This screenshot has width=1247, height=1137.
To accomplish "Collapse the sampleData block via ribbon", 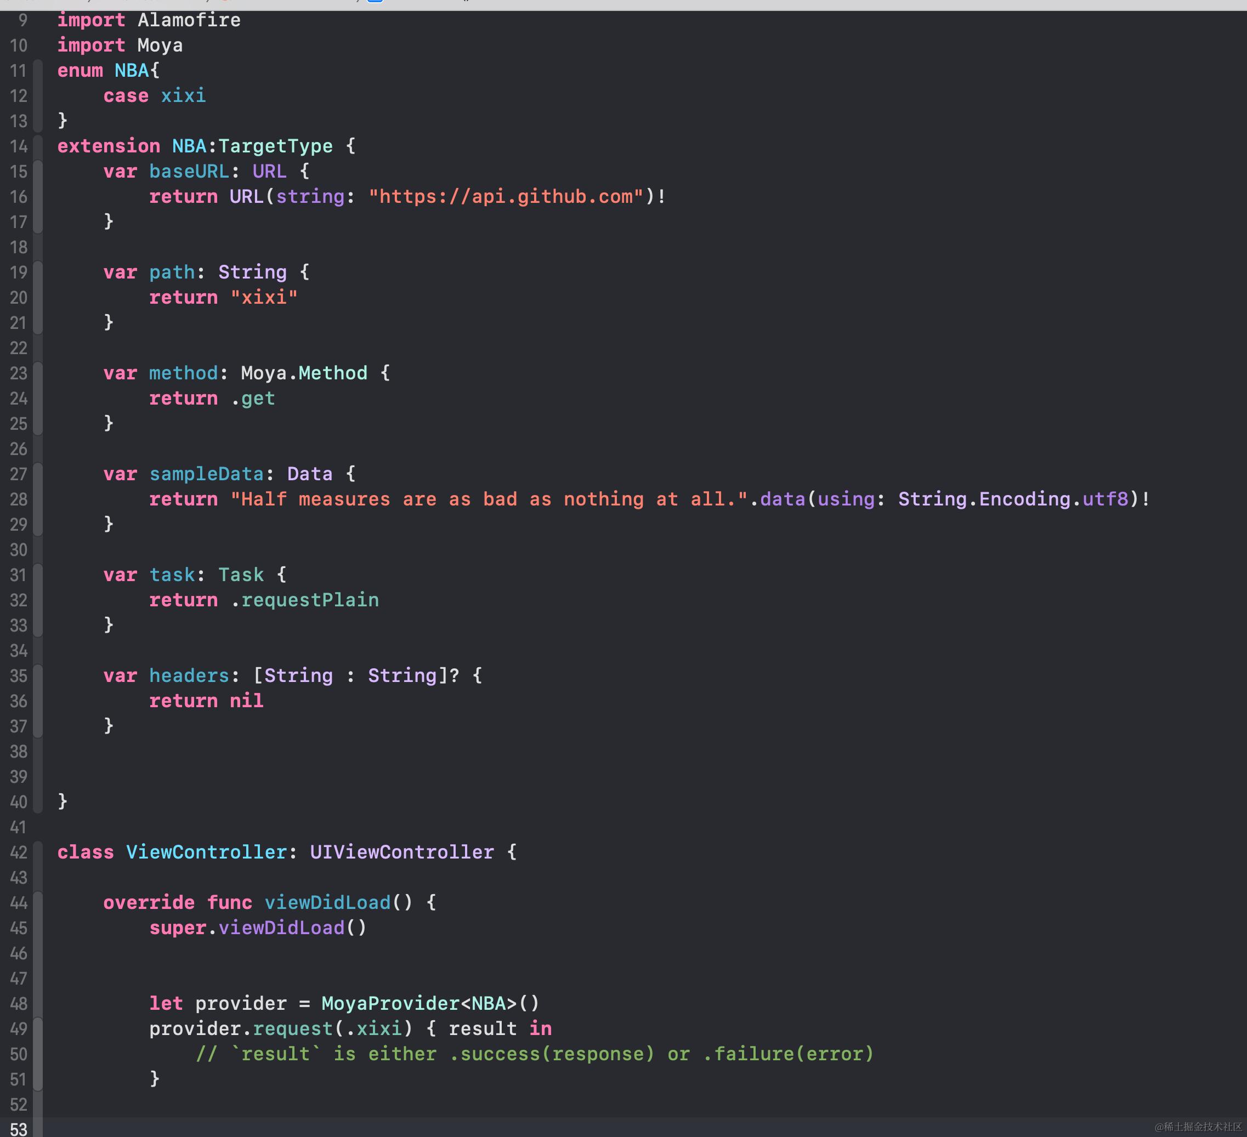I will [x=38, y=499].
